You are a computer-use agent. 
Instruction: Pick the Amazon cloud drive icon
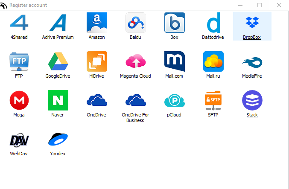point(97,23)
